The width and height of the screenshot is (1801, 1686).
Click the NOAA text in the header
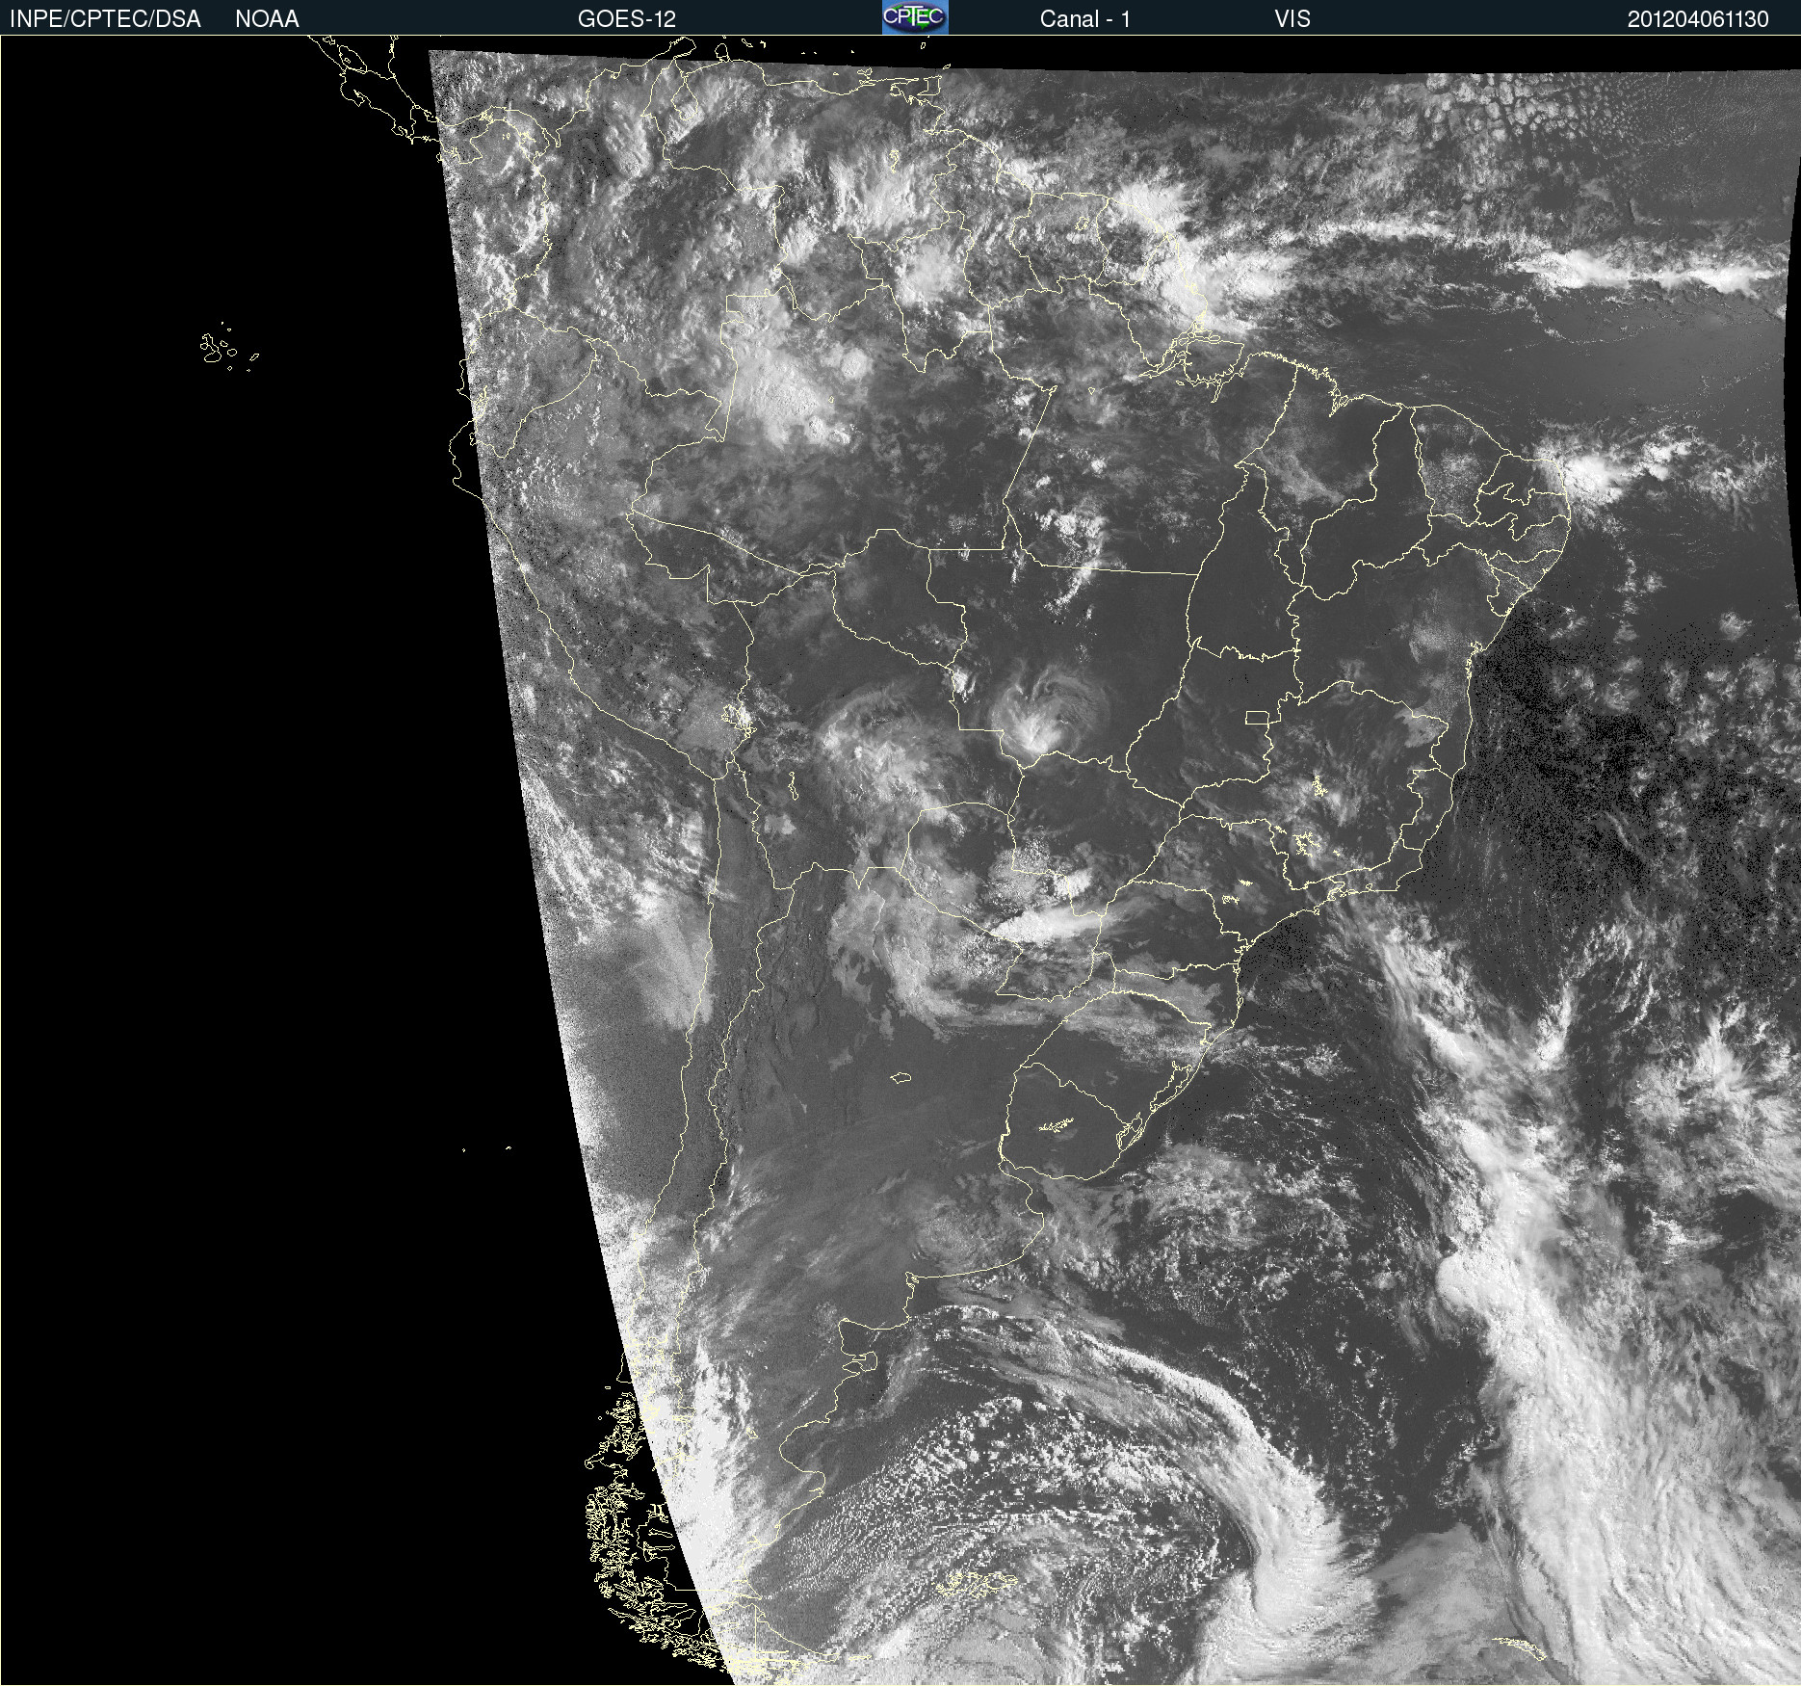[267, 19]
